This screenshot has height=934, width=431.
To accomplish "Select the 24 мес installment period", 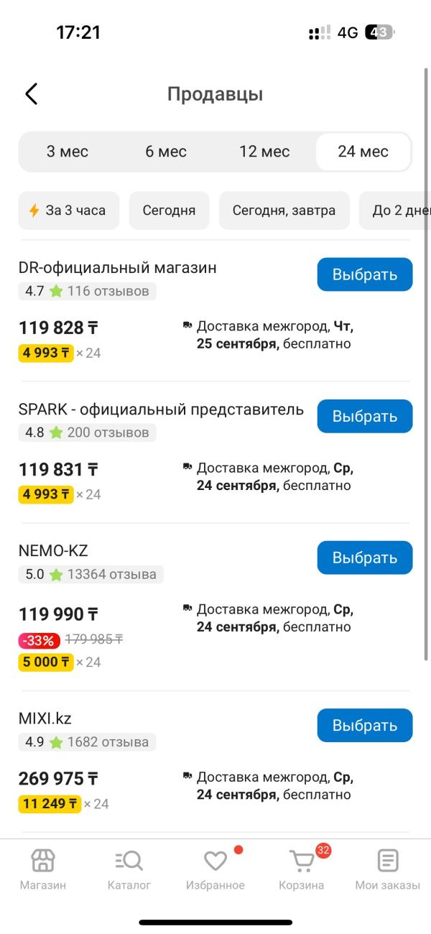I will coord(363,152).
